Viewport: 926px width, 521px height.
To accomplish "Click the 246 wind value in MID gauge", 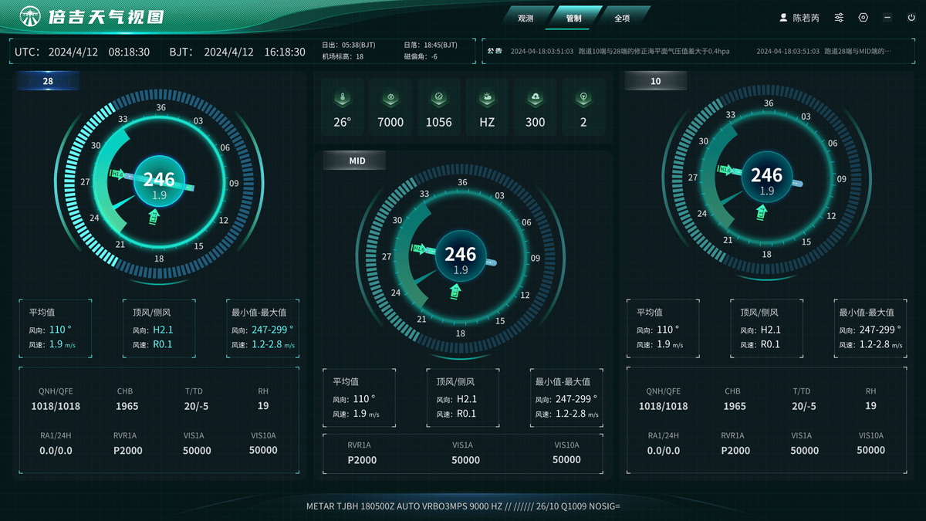I will pyautogui.click(x=461, y=254).
